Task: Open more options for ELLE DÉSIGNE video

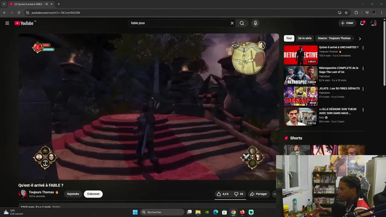Action: (x=363, y=110)
